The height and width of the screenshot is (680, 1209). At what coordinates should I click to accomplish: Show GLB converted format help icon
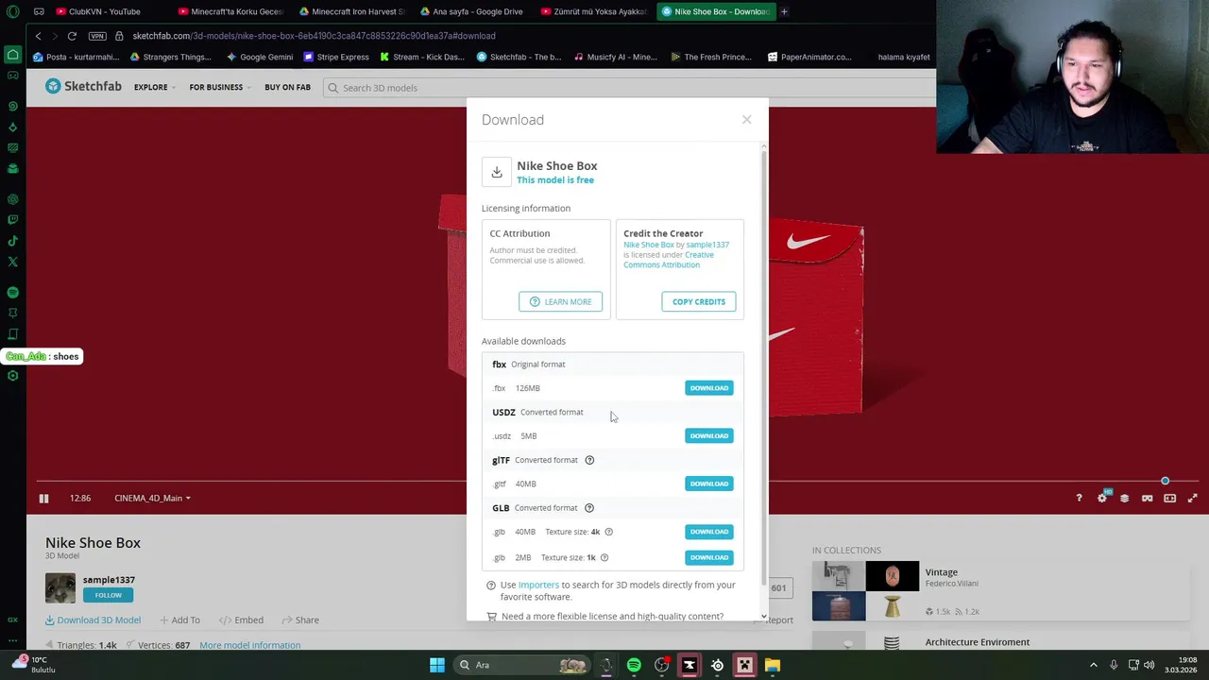[589, 508]
